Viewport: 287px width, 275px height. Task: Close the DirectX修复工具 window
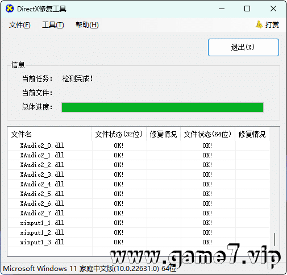click(273, 9)
